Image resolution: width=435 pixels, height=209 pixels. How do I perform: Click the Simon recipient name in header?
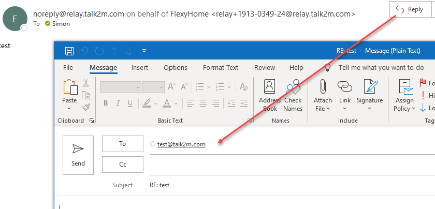(61, 24)
